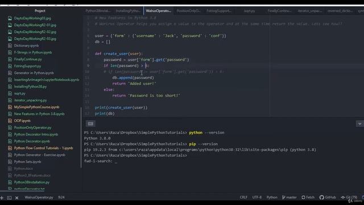Image resolution: width=364 pixels, height=205 pixels.
Task: Open New Features in Python 3.8.ipynb
Action: point(39,114)
